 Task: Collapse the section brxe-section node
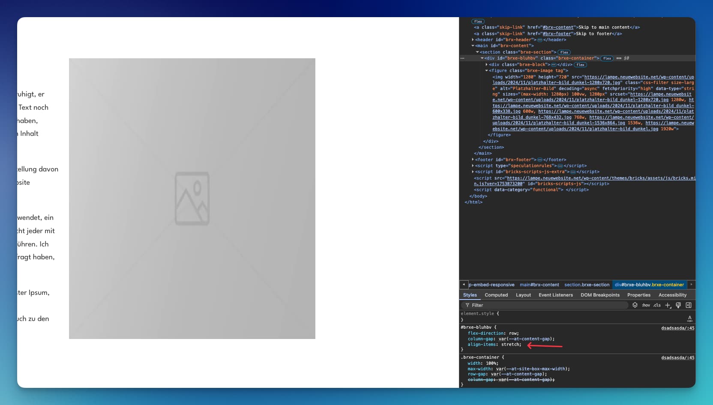477,52
